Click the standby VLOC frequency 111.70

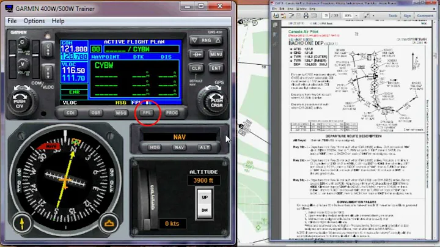tap(73, 78)
